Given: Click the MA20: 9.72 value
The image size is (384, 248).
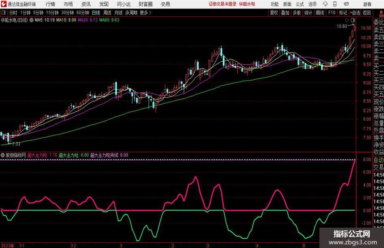Looking at the screenshot, I should (88, 20).
